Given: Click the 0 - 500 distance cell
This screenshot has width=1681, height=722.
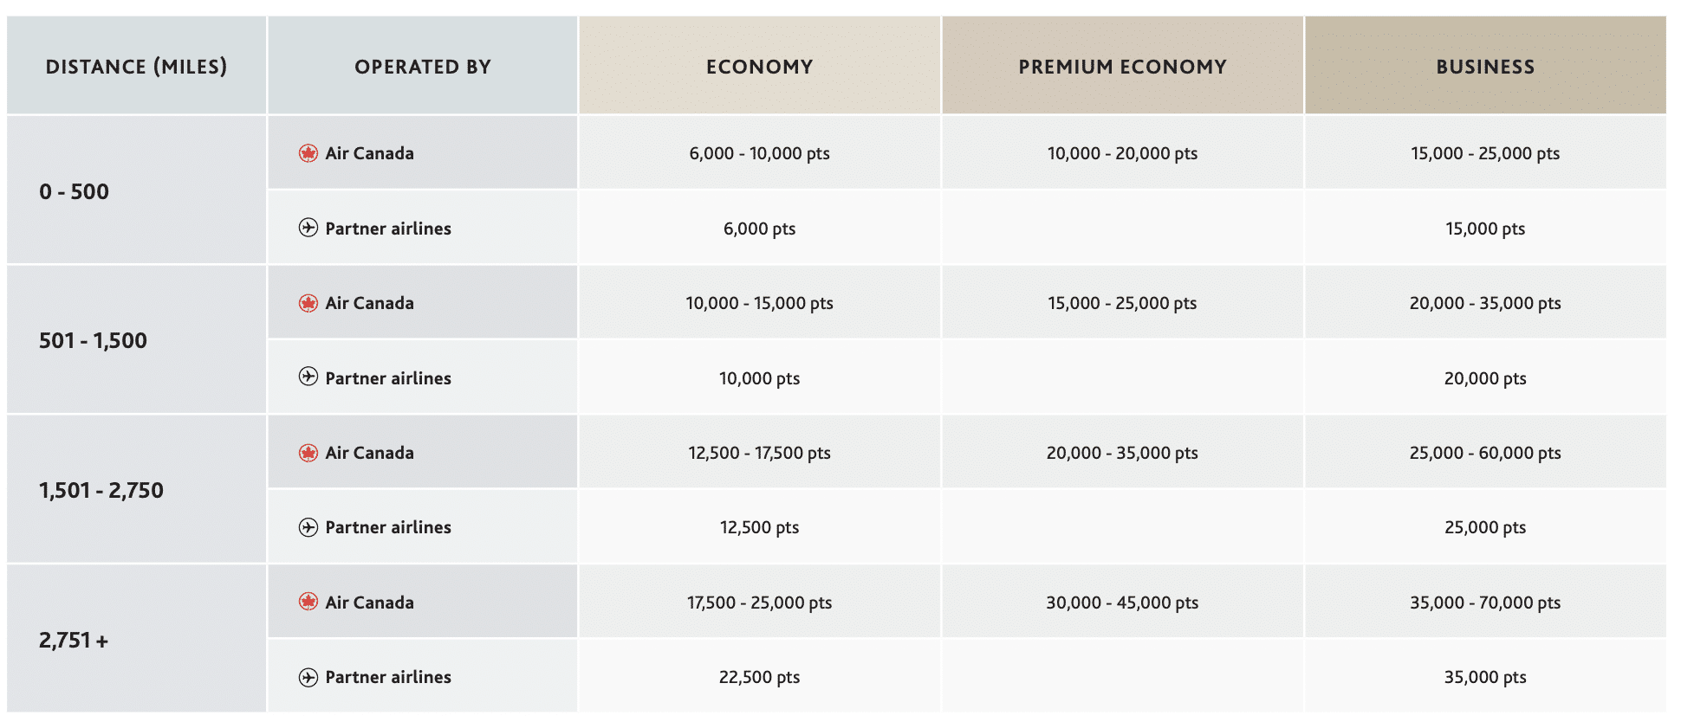Looking at the screenshot, I should click(x=75, y=191).
